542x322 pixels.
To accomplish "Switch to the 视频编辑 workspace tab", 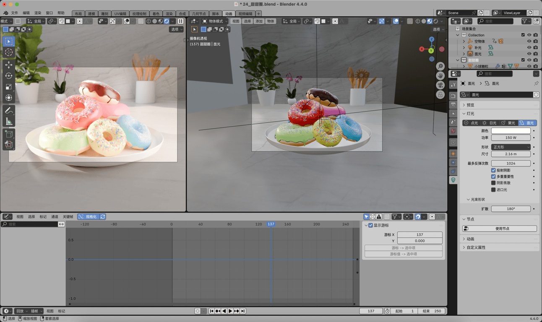I will 245,14.
